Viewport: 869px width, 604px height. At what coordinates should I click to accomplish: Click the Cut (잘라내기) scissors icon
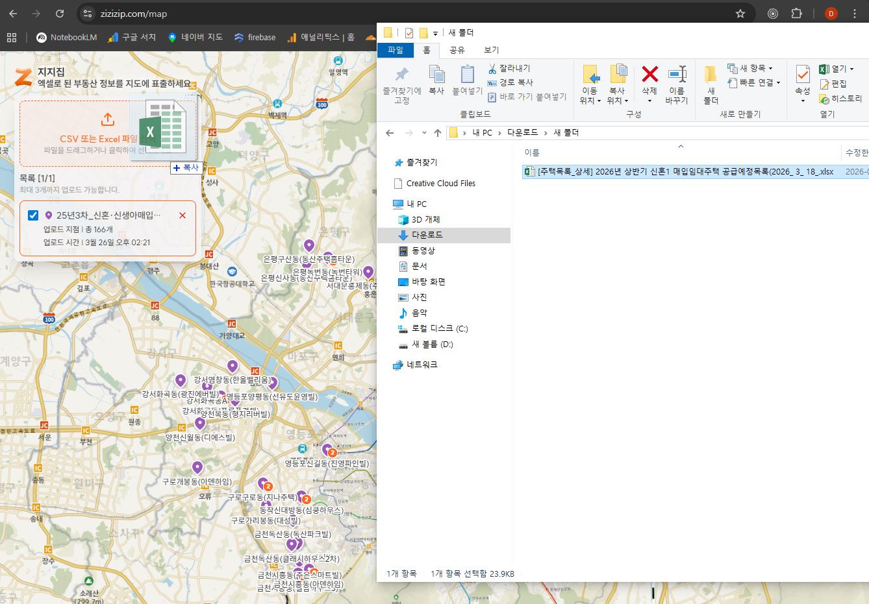(x=492, y=68)
